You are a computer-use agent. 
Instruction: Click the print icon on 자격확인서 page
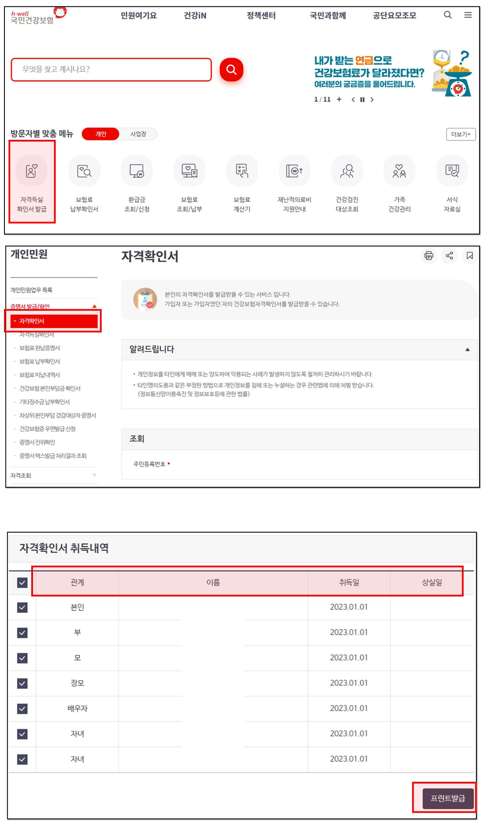click(430, 257)
